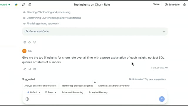Click the Share button

pyautogui.click(x=156, y=4)
